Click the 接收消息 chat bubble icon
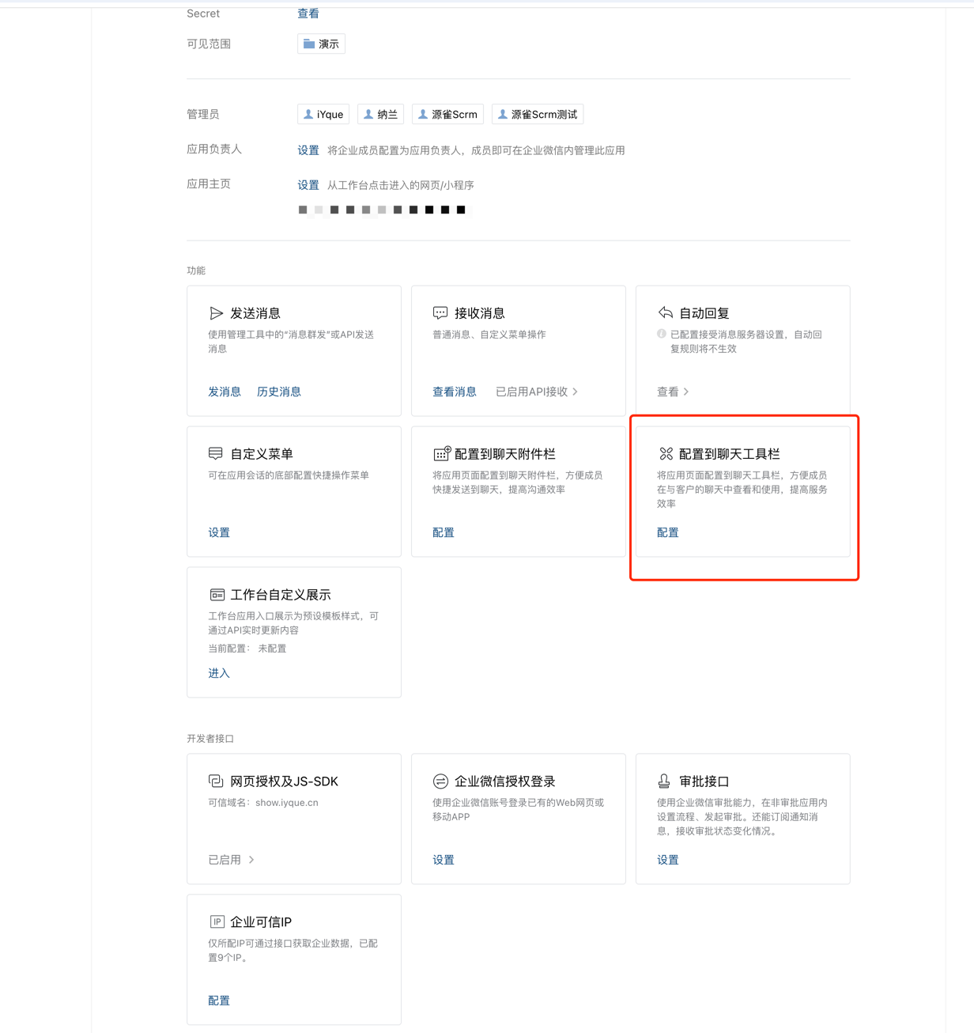The image size is (974, 1033). click(440, 313)
